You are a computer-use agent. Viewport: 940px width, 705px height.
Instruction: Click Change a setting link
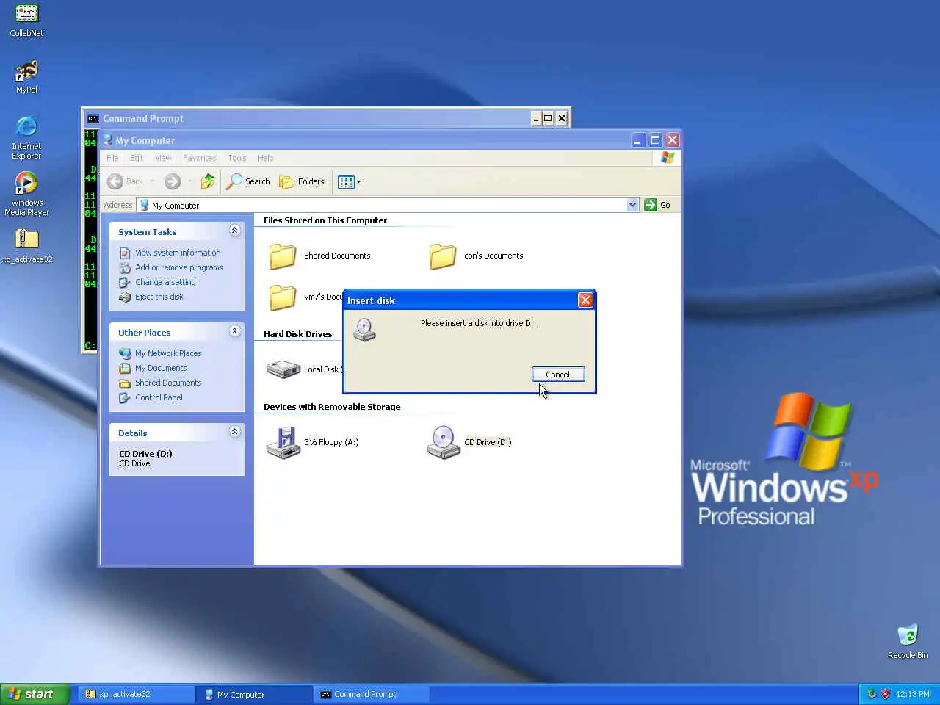point(165,282)
